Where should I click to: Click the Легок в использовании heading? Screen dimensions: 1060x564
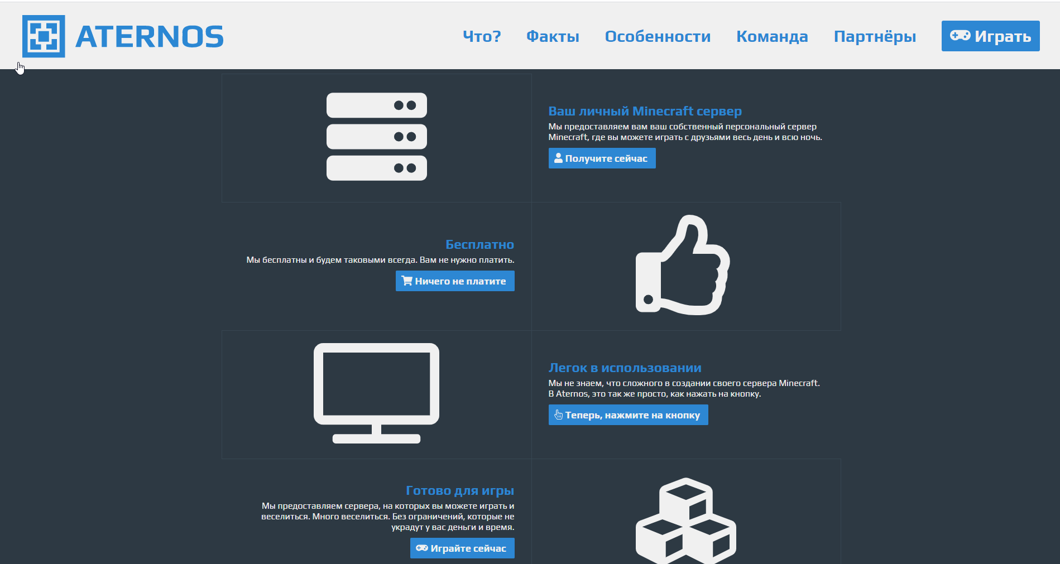click(625, 368)
